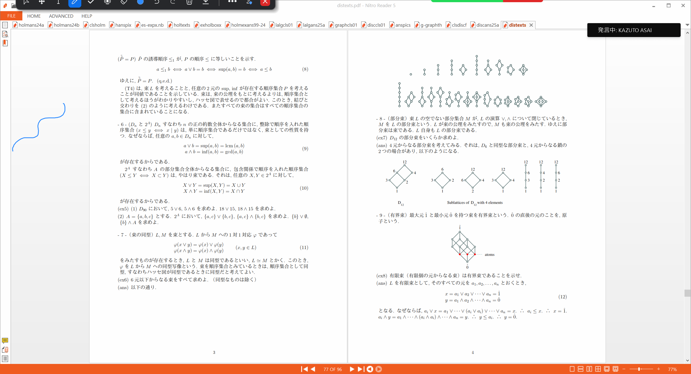The width and height of the screenshot is (691, 374).
Task: Switch to holmans24a document tab
Action: click(x=28, y=25)
